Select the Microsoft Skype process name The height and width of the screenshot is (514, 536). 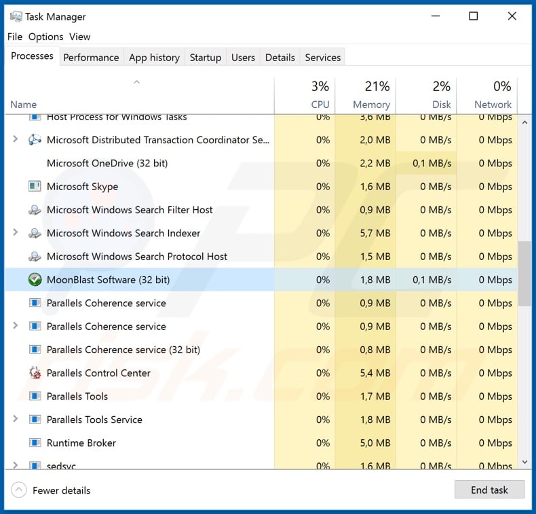tap(82, 186)
